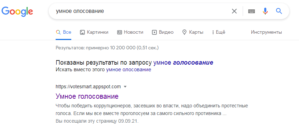
Task: Click corrected query умное голосование link
Action: (x=183, y=63)
